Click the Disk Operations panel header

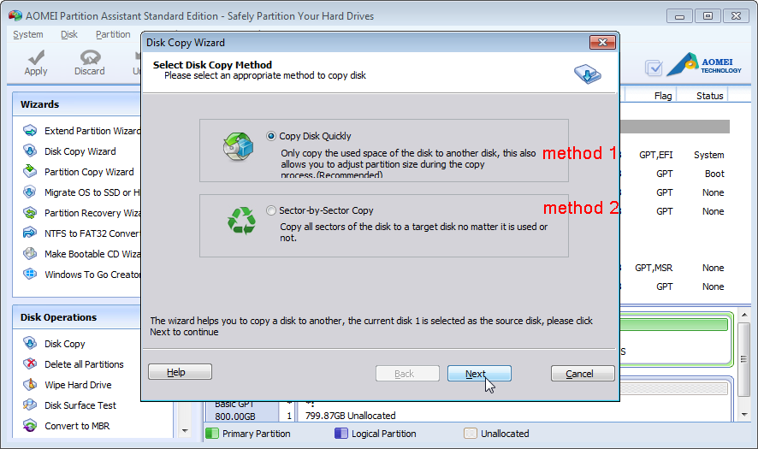pos(77,317)
